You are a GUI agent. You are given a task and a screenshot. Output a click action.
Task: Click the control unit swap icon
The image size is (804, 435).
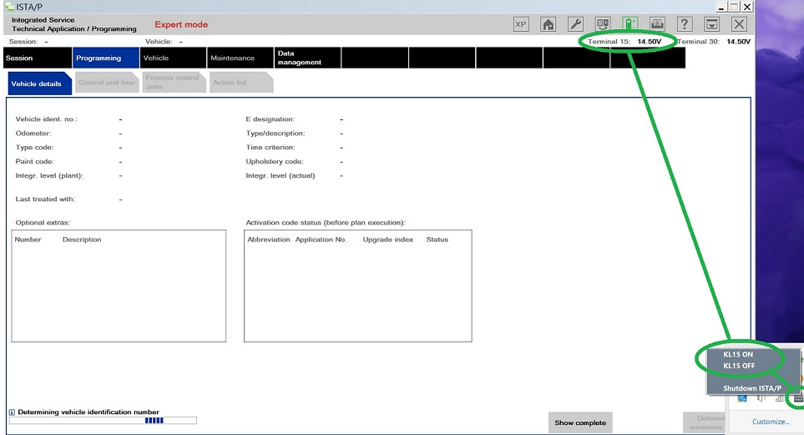[x=603, y=24]
